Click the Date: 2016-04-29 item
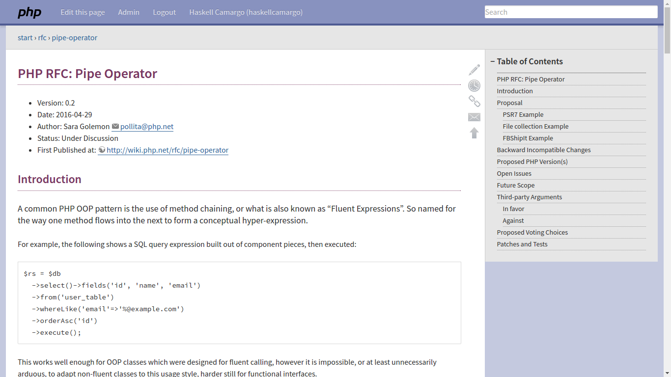 tap(64, 115)
